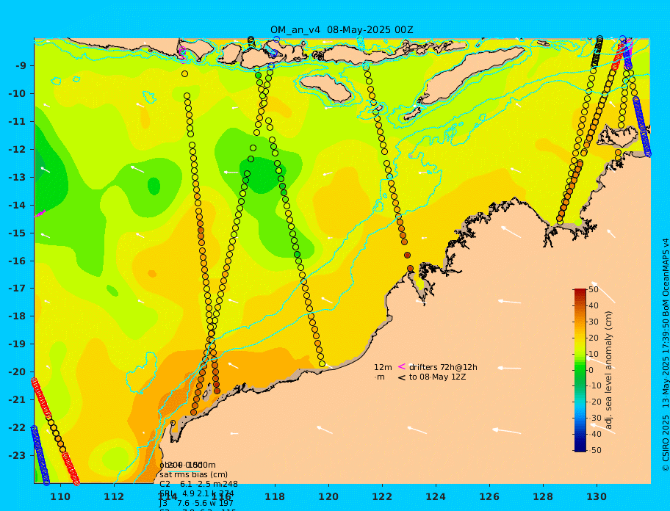Viewport: 670px width, 511px height.
Task: Click the magenta drifter arrow legend symbol
Action: [x=402, y=366]
